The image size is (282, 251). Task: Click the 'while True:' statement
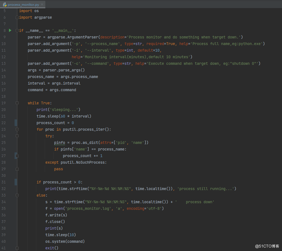pyautogui.click(x=40, y=103)
